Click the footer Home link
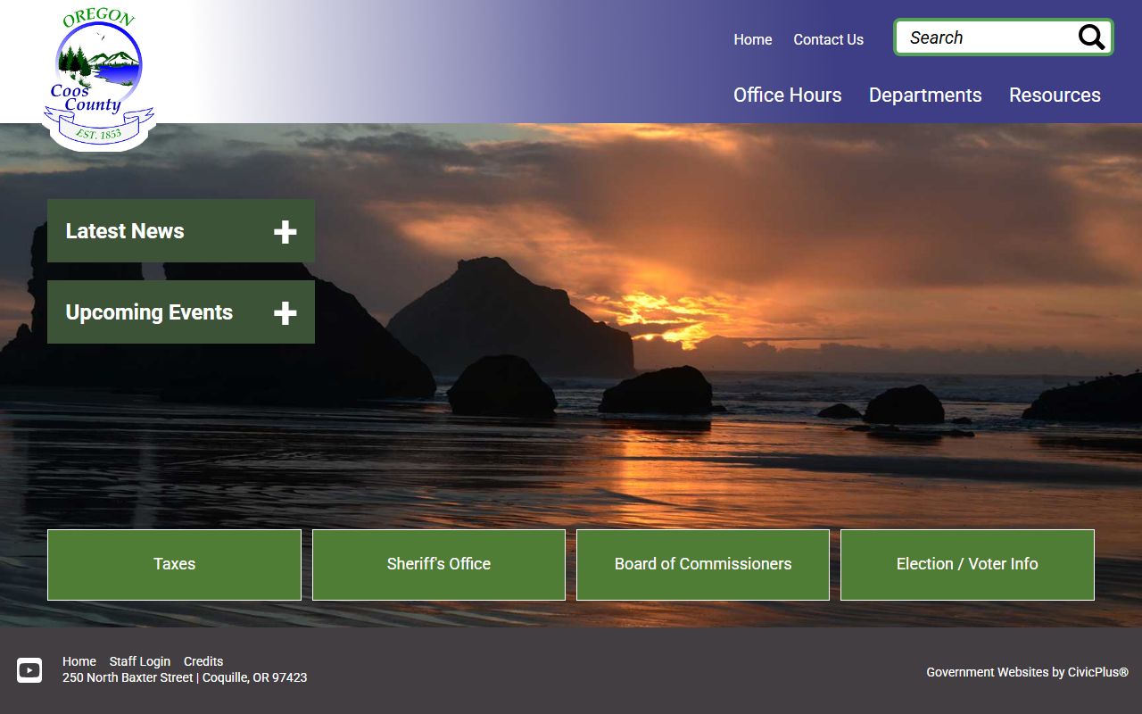 (x=79, y=661)
